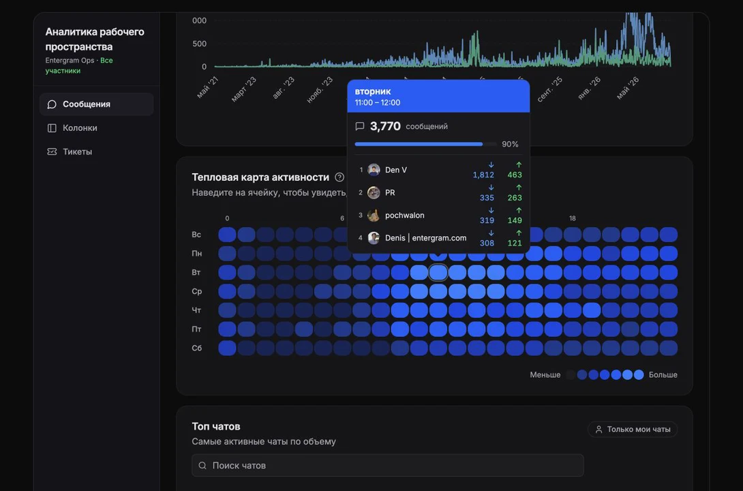Open help icon beside Тепловая карта активности
Screen dimensions: 743x491
tap(339, 177)
